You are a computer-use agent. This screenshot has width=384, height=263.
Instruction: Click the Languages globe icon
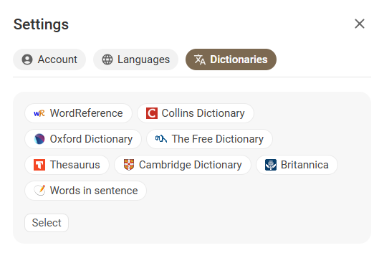click(107, 59)
